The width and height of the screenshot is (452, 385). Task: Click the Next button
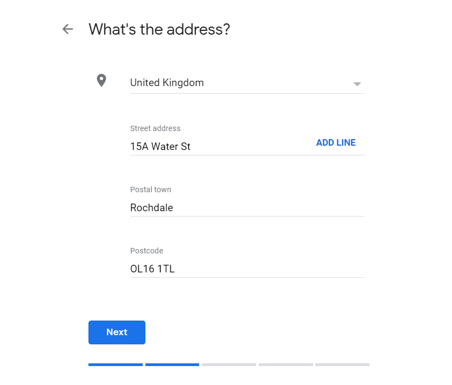click(x=117, y=332)
